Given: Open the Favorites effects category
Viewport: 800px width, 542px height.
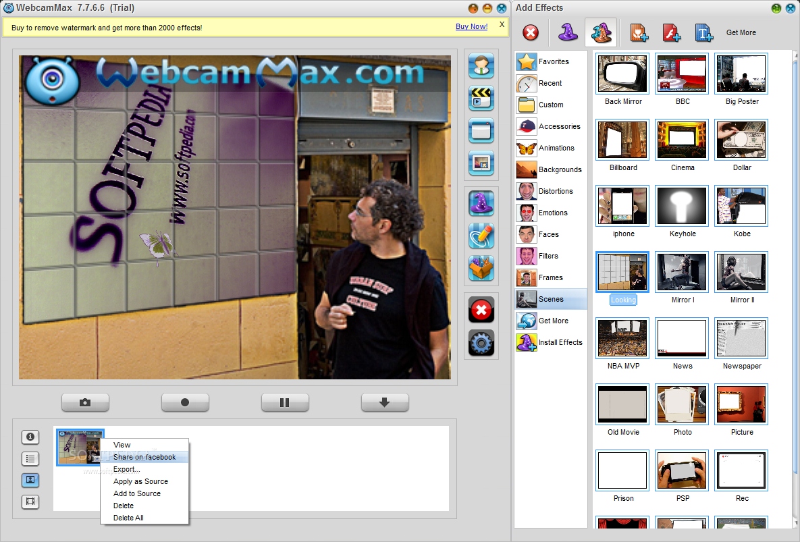Looking at the screenshot, I should click(x=551, y=61).
